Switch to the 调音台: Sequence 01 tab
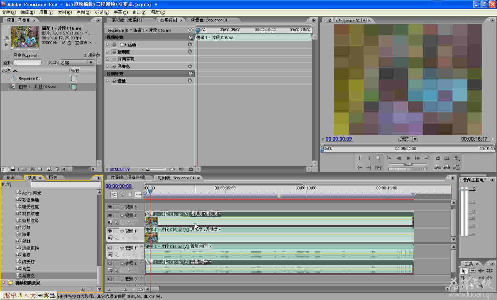497x300 pixels. pos(209,20)
